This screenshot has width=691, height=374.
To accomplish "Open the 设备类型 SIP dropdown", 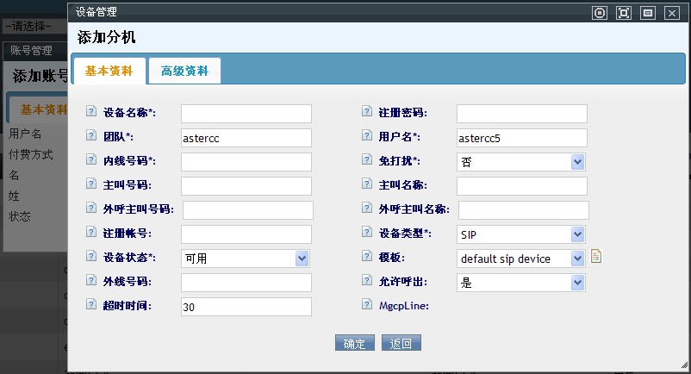I will (577, 234).
